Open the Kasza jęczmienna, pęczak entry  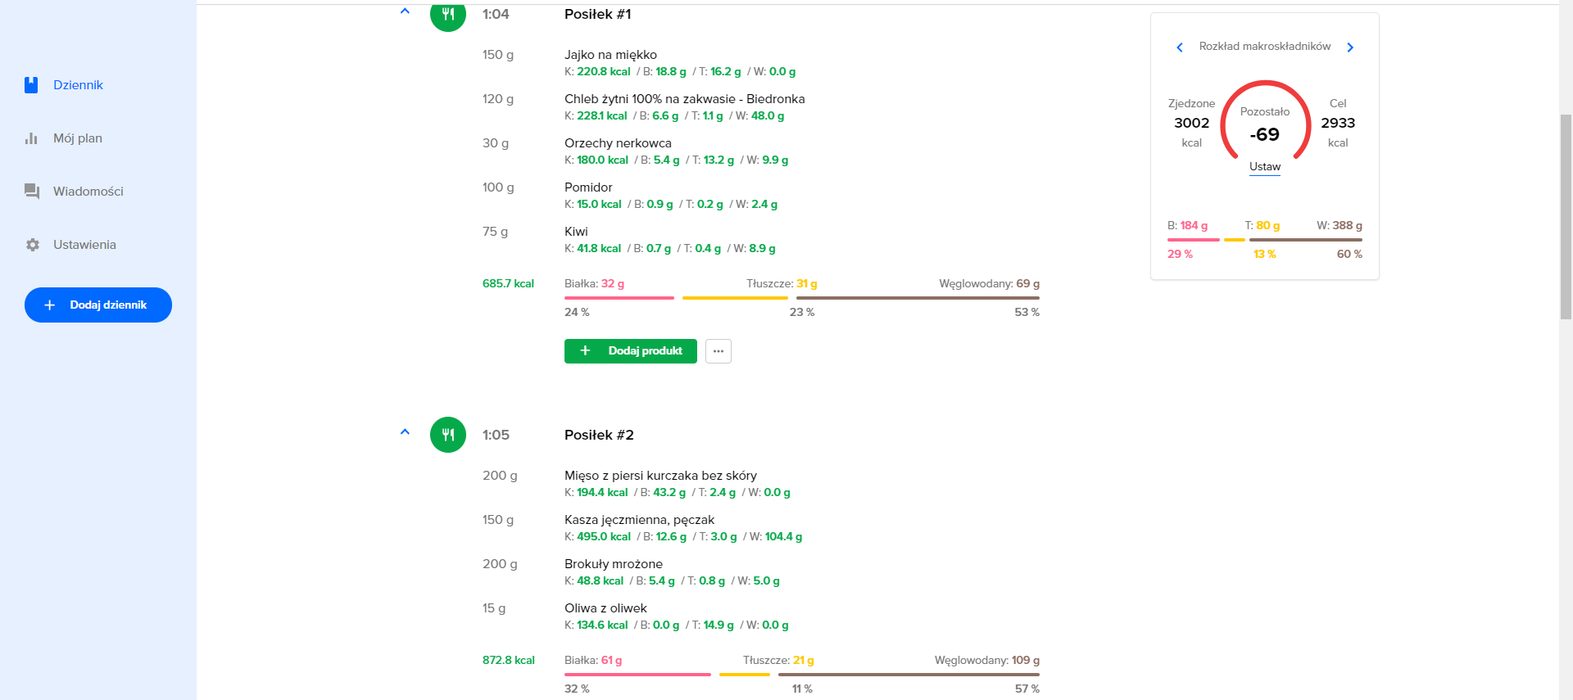click(x=639, y=520)
